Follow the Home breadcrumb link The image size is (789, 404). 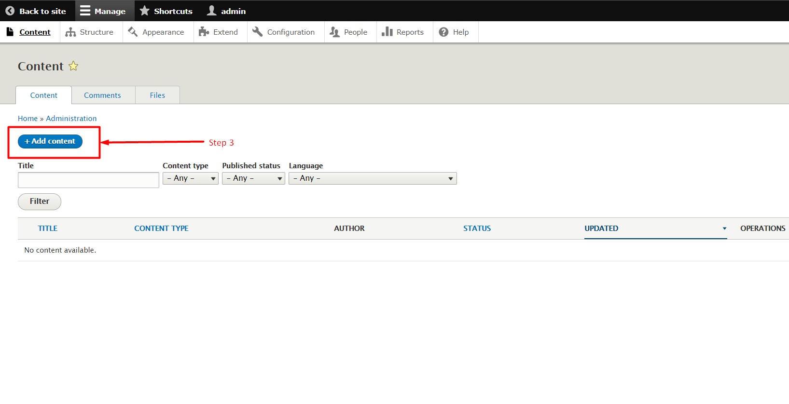28,119
